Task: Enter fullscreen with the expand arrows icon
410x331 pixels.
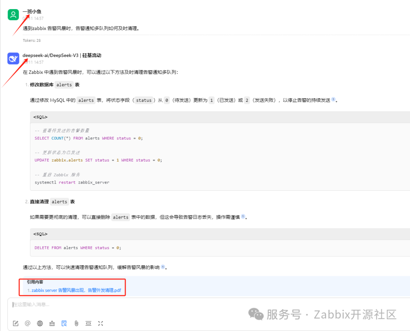Action: tap(100, 323)
